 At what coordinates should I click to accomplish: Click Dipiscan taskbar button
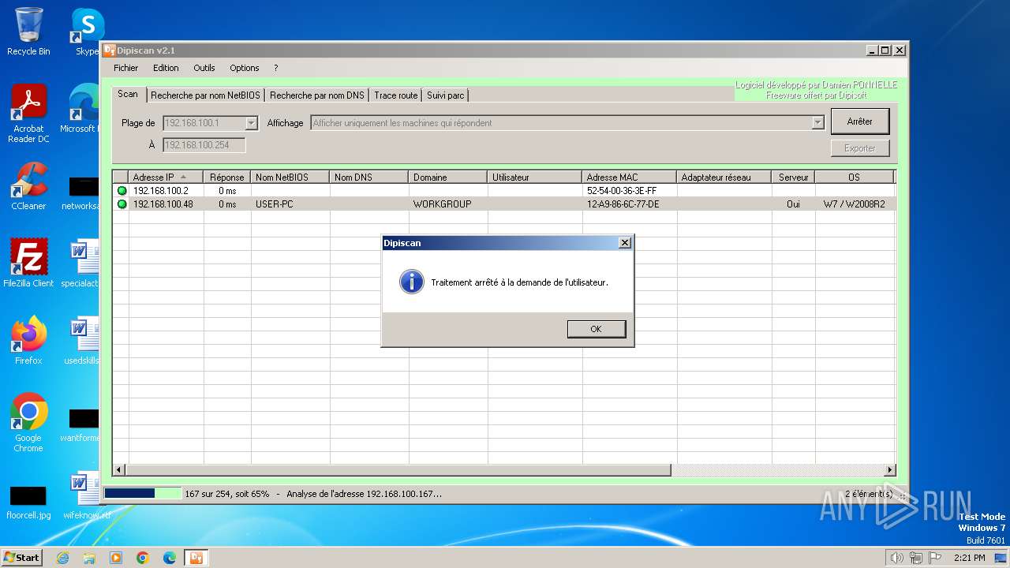tap(196, 558)
